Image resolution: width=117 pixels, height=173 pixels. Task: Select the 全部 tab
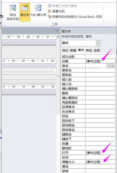pyautogui.click(x=97, y=50)
